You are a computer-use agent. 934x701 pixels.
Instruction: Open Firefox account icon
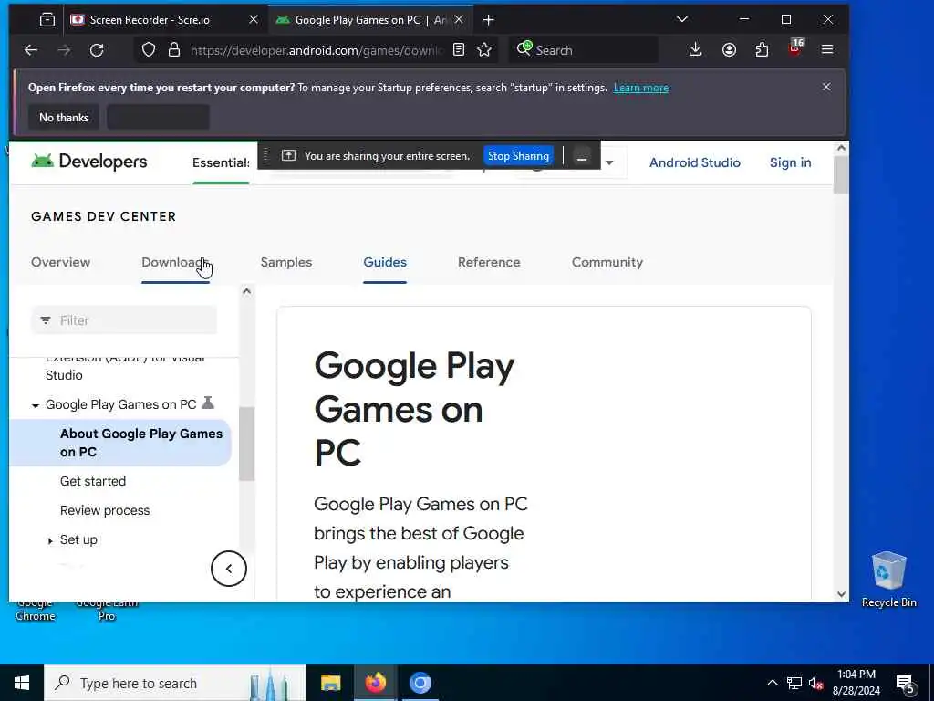(729, 50)
